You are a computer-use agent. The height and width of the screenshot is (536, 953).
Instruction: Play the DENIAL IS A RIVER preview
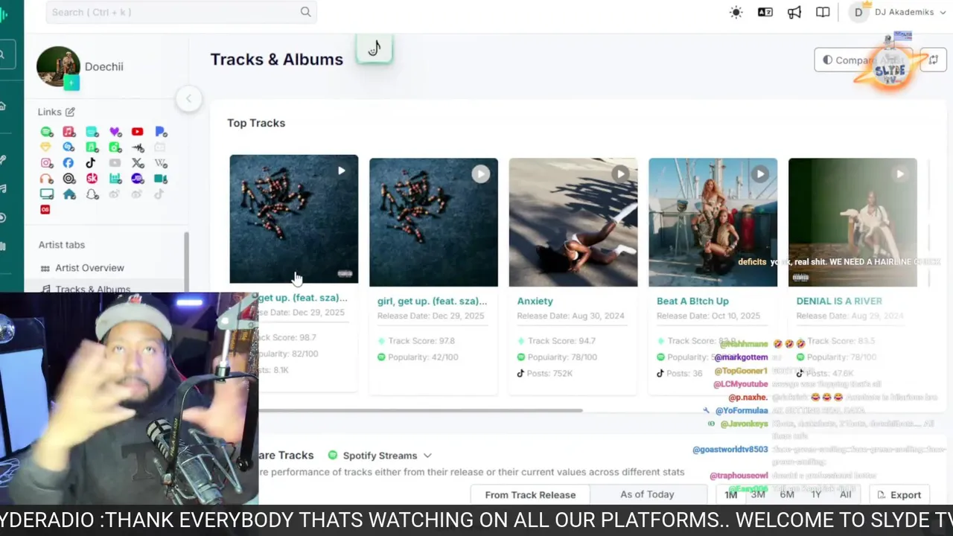899,174
